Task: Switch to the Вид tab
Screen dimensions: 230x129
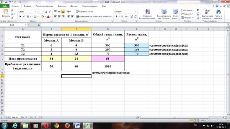Action: click(x=104, y=6)
